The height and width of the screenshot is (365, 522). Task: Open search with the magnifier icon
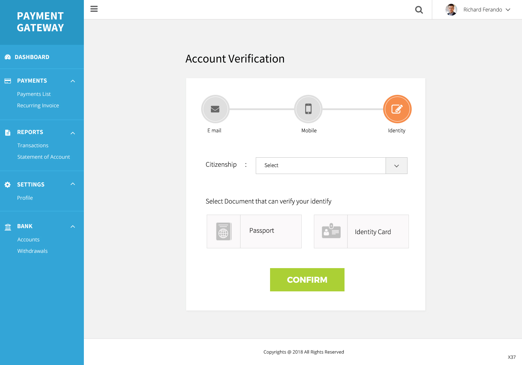(419, 10)
